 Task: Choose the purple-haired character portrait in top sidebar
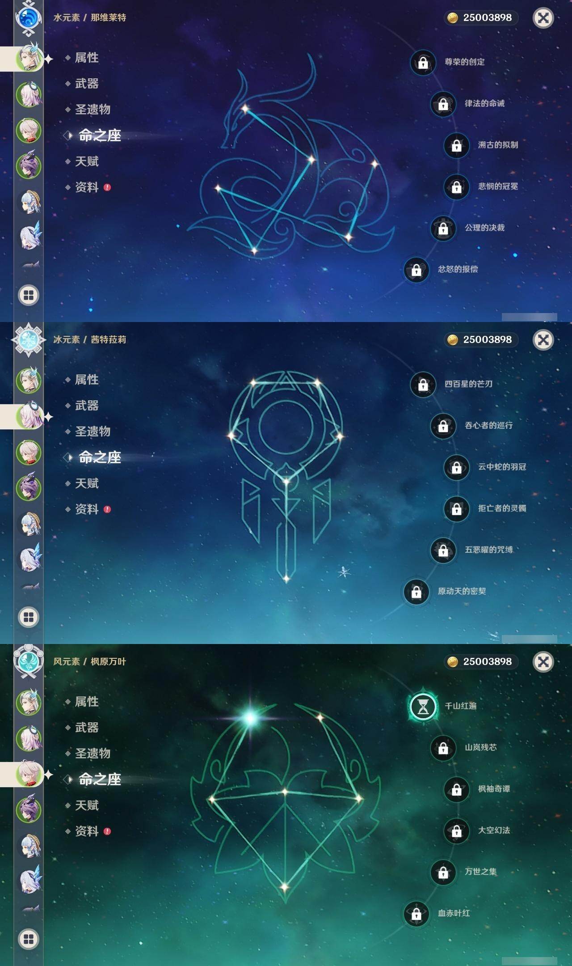coord(29,165)
